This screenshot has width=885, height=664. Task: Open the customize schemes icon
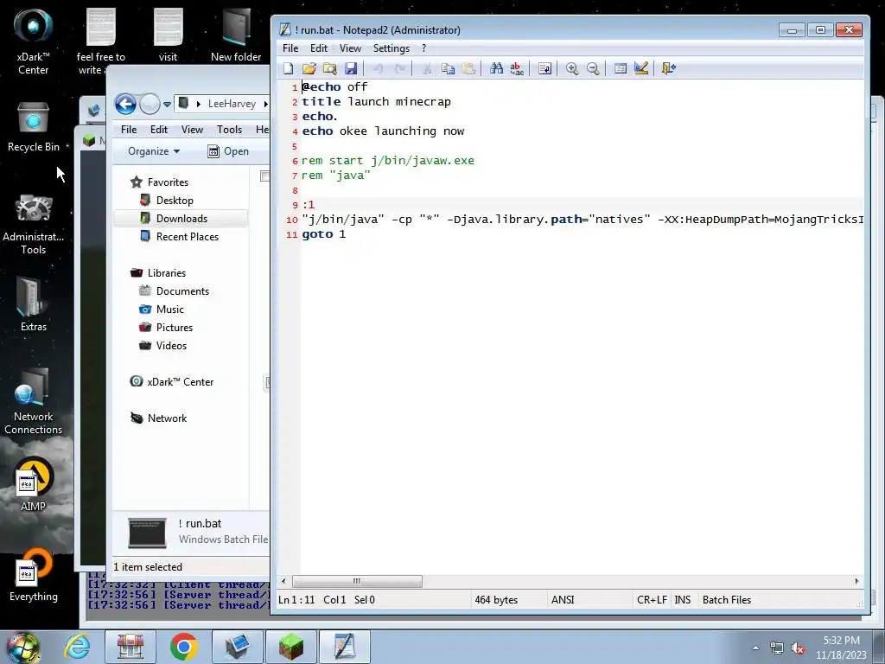(641, 69)
